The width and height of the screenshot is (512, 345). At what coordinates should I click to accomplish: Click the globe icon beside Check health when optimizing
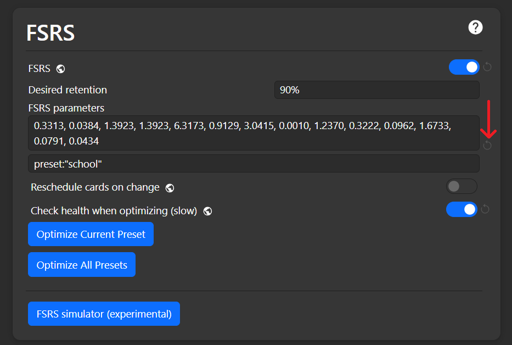[207, 211]
